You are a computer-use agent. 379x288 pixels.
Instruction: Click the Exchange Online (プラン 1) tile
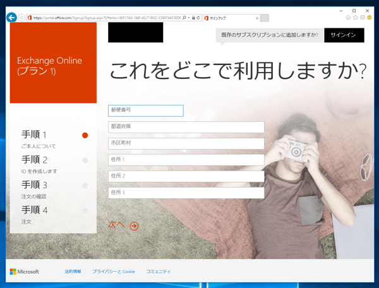pos(53,63)
